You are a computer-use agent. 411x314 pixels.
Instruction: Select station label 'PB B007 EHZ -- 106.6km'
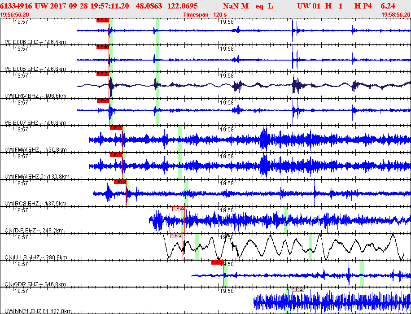(x=35, y=122)
